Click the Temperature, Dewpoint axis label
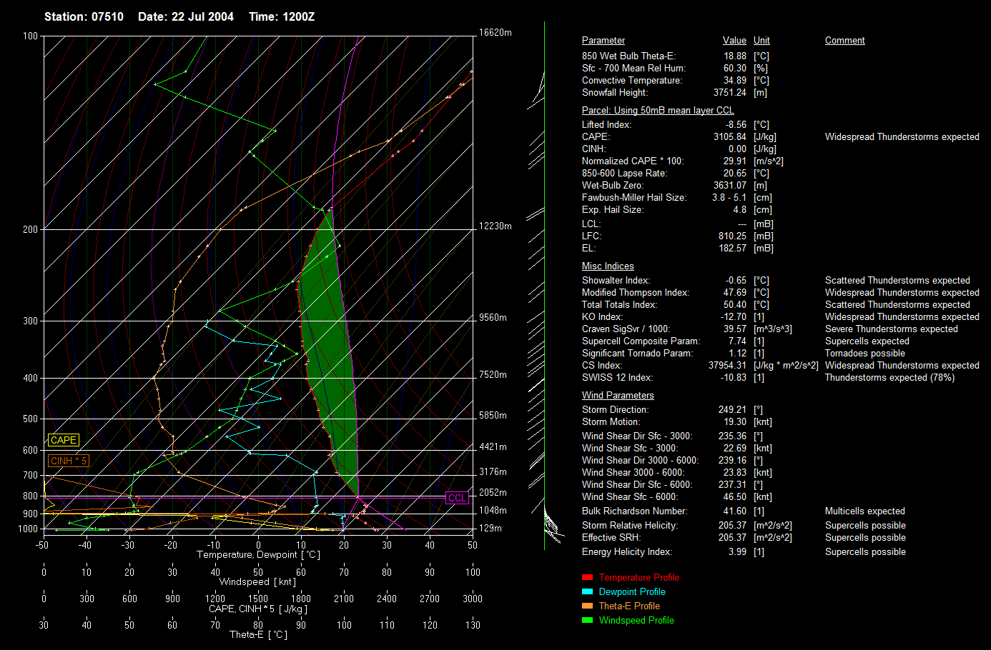The image size is (991, 650). (258, 555)
